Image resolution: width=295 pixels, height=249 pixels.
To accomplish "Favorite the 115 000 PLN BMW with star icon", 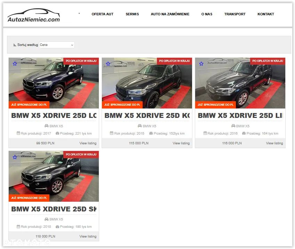I will click(x=108, y=64).
